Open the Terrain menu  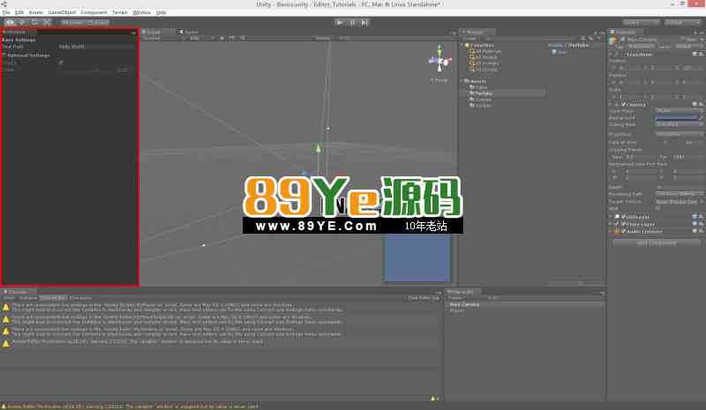[120, 12]
